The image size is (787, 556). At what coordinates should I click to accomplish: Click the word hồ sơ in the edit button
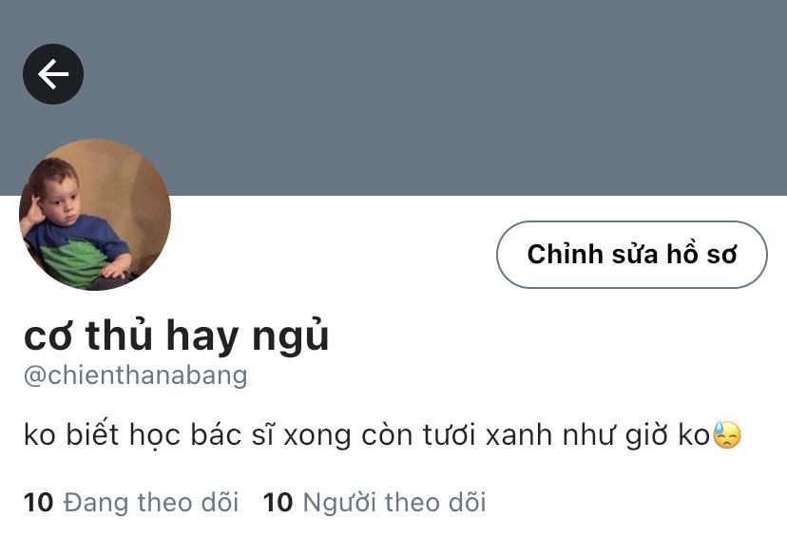[701, 254]
